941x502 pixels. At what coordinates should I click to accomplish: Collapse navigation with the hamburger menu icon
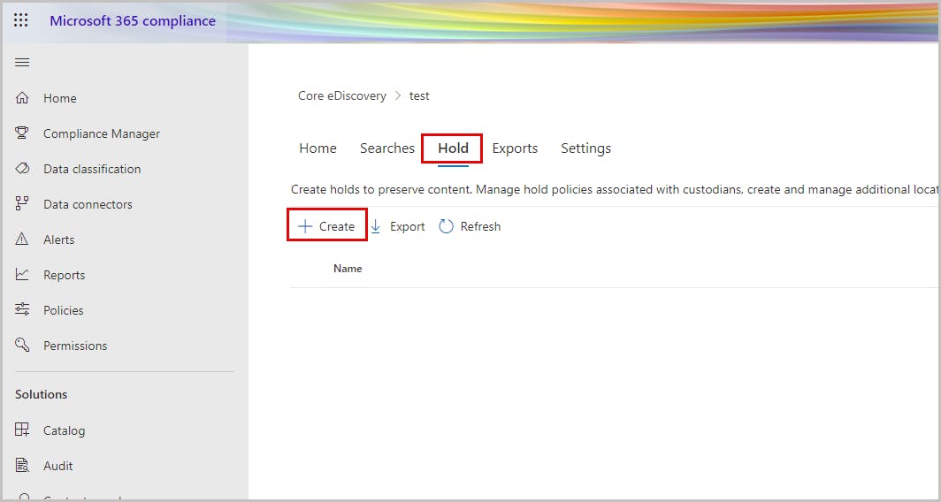(22, 63)
